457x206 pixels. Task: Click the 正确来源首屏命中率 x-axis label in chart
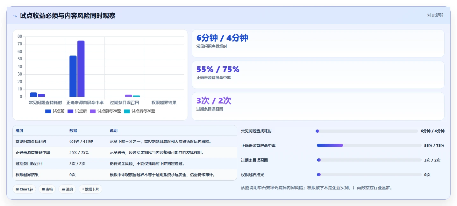85,103
